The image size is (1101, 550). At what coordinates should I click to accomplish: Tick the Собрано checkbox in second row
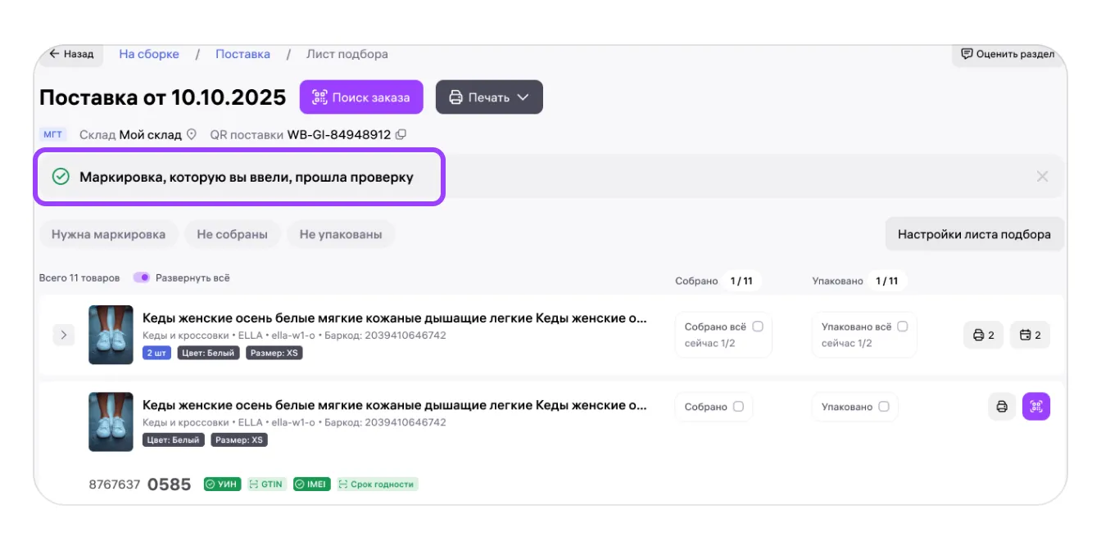coord(738,407)
